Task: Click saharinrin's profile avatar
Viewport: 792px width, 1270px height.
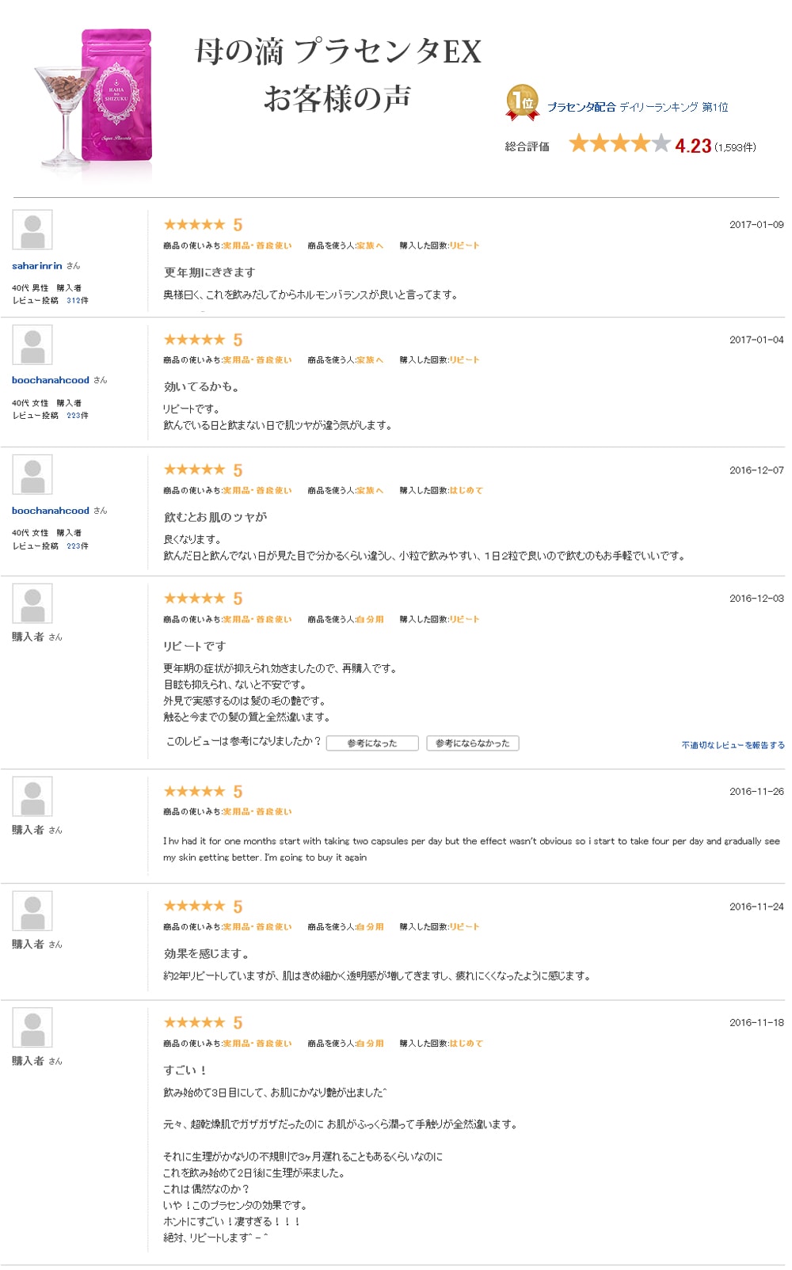Action: [x=32, y=230]
